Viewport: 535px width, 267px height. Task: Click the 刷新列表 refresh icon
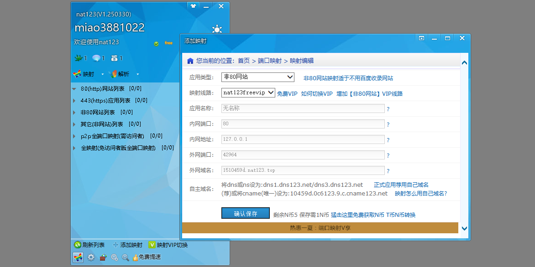[x=78, y=245]
